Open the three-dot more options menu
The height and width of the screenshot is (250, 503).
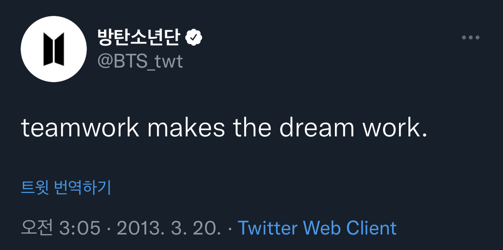470,38
